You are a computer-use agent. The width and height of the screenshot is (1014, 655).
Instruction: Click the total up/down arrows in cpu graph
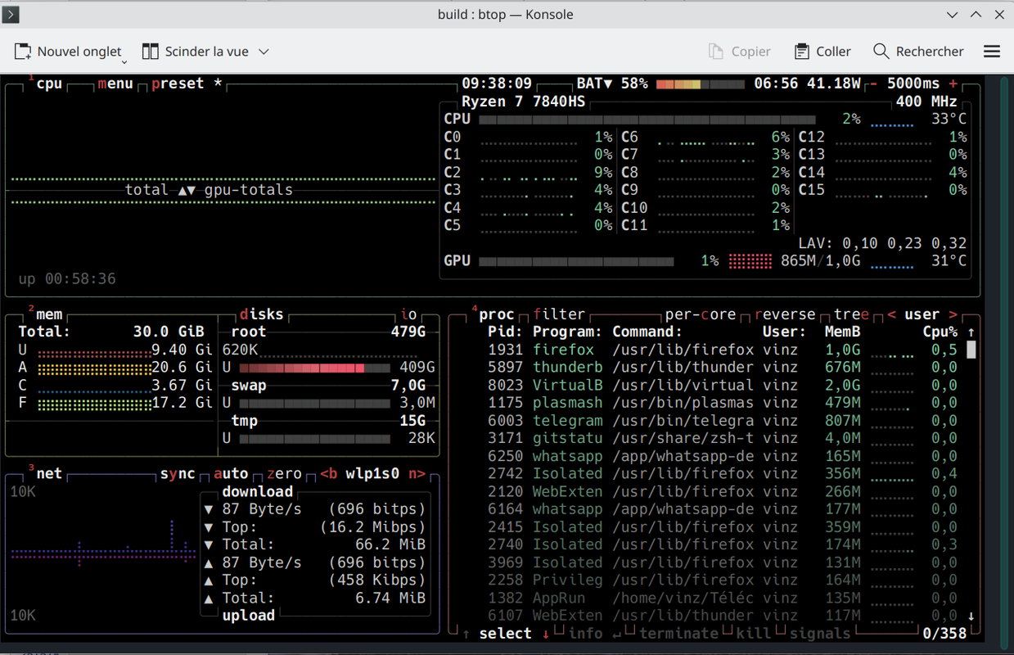(187, 190)
